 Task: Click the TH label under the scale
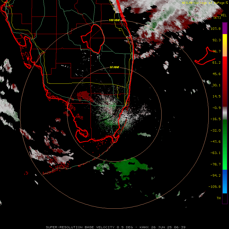(219, 198)
